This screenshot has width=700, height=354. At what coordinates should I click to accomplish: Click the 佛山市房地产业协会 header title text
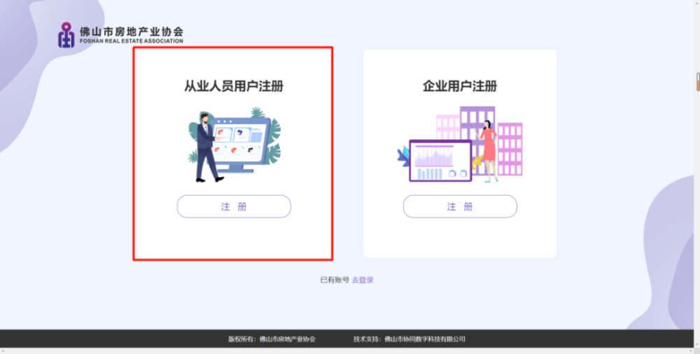[132, 31]
